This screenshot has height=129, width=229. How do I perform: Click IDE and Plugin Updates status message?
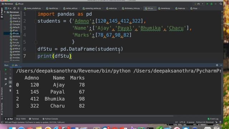coord(35,122)
